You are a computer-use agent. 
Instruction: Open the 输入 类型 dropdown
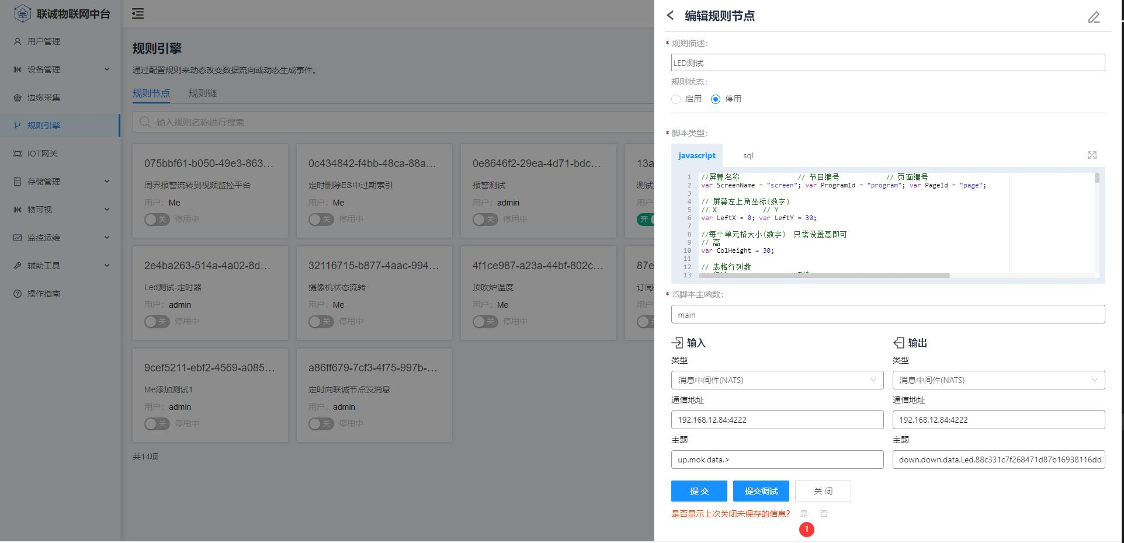(x=777, y=380)
